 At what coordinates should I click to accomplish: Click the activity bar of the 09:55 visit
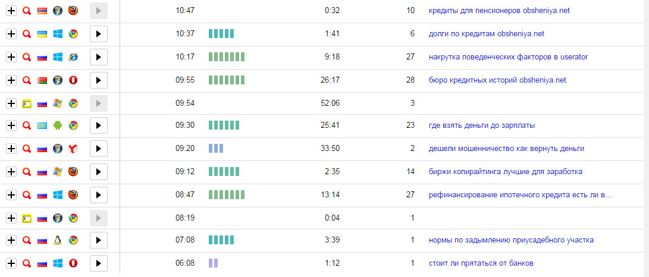pyautogui.click(x=227, y=80)
